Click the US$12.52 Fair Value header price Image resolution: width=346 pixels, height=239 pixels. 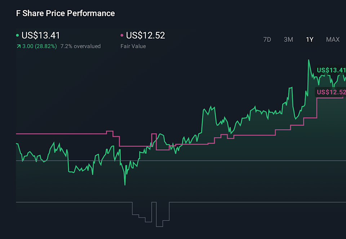[x=146, y=35]
